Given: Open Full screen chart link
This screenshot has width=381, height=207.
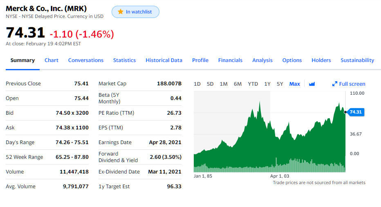Looking at the screenshot, I should point(349,84).
